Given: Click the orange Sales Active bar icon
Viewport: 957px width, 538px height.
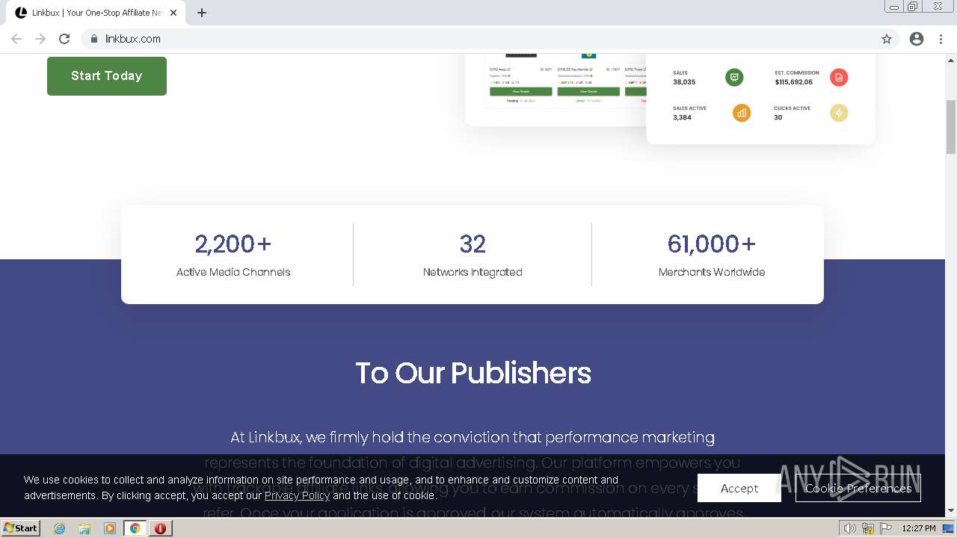Looking at the screenshot, I should [x=742, y=113].
